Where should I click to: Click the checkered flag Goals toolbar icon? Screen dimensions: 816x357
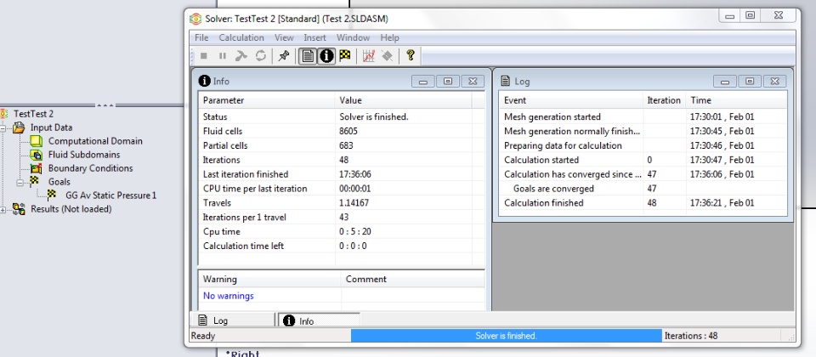pyautogui.click(x=345, y=56)
